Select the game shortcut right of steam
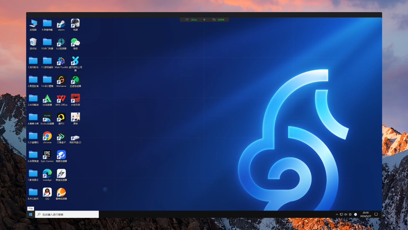This screenshot has height=230, width=408. (x=75, y=25)
